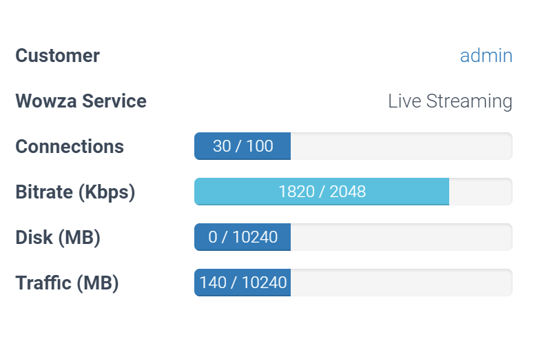The width and height of the screenshot is (536, 357).
Task: Click the 0 / 10240 text
Action: (243, 237)
